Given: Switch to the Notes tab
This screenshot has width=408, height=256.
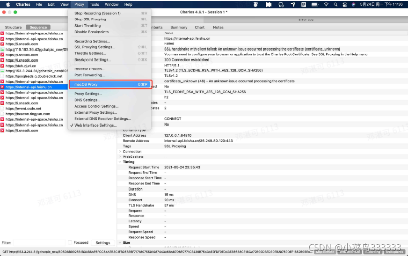Looking at the screenshot, I should [x=218, y=27].
